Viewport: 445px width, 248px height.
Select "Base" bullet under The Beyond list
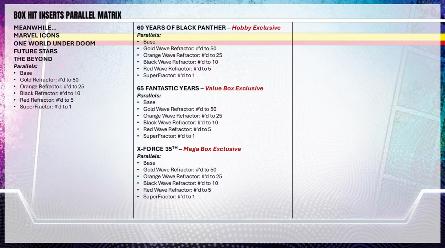pos(26,73)
